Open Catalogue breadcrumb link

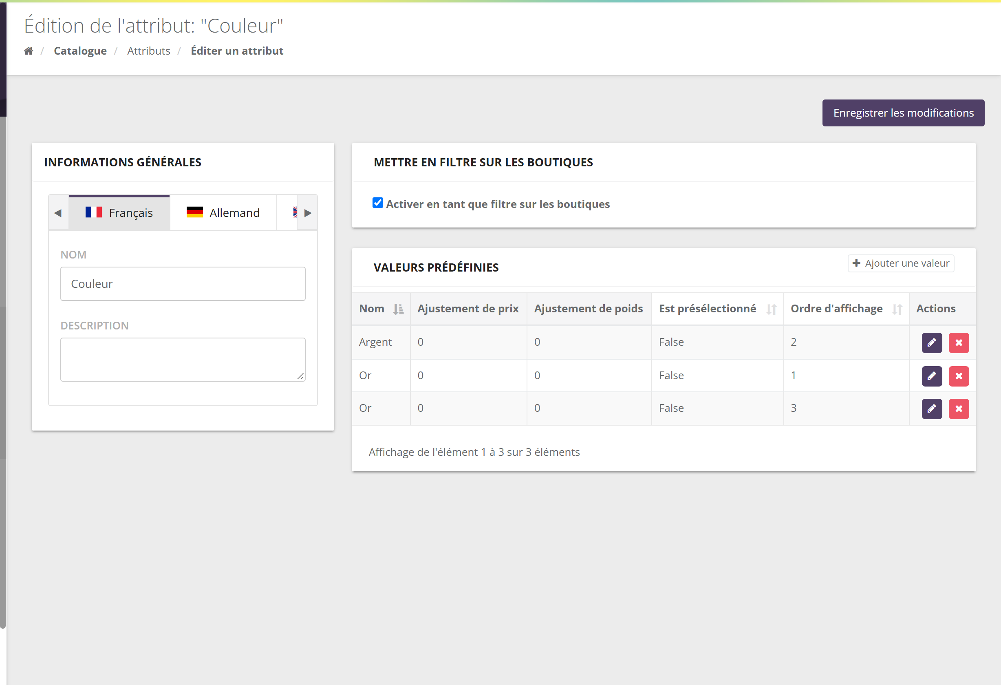[x=80, y=51]
